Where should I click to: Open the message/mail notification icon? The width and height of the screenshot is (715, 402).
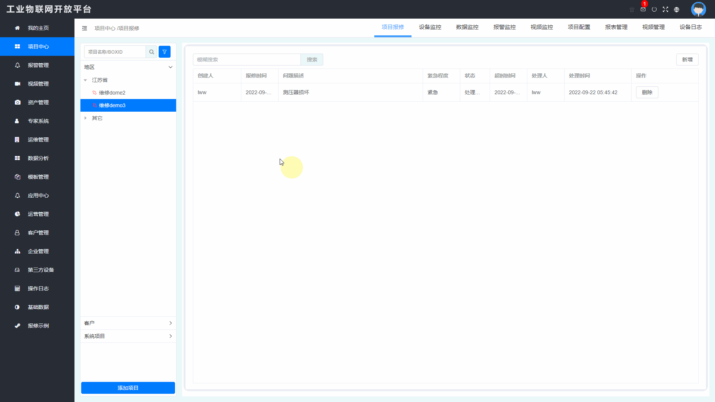(643, 9)
